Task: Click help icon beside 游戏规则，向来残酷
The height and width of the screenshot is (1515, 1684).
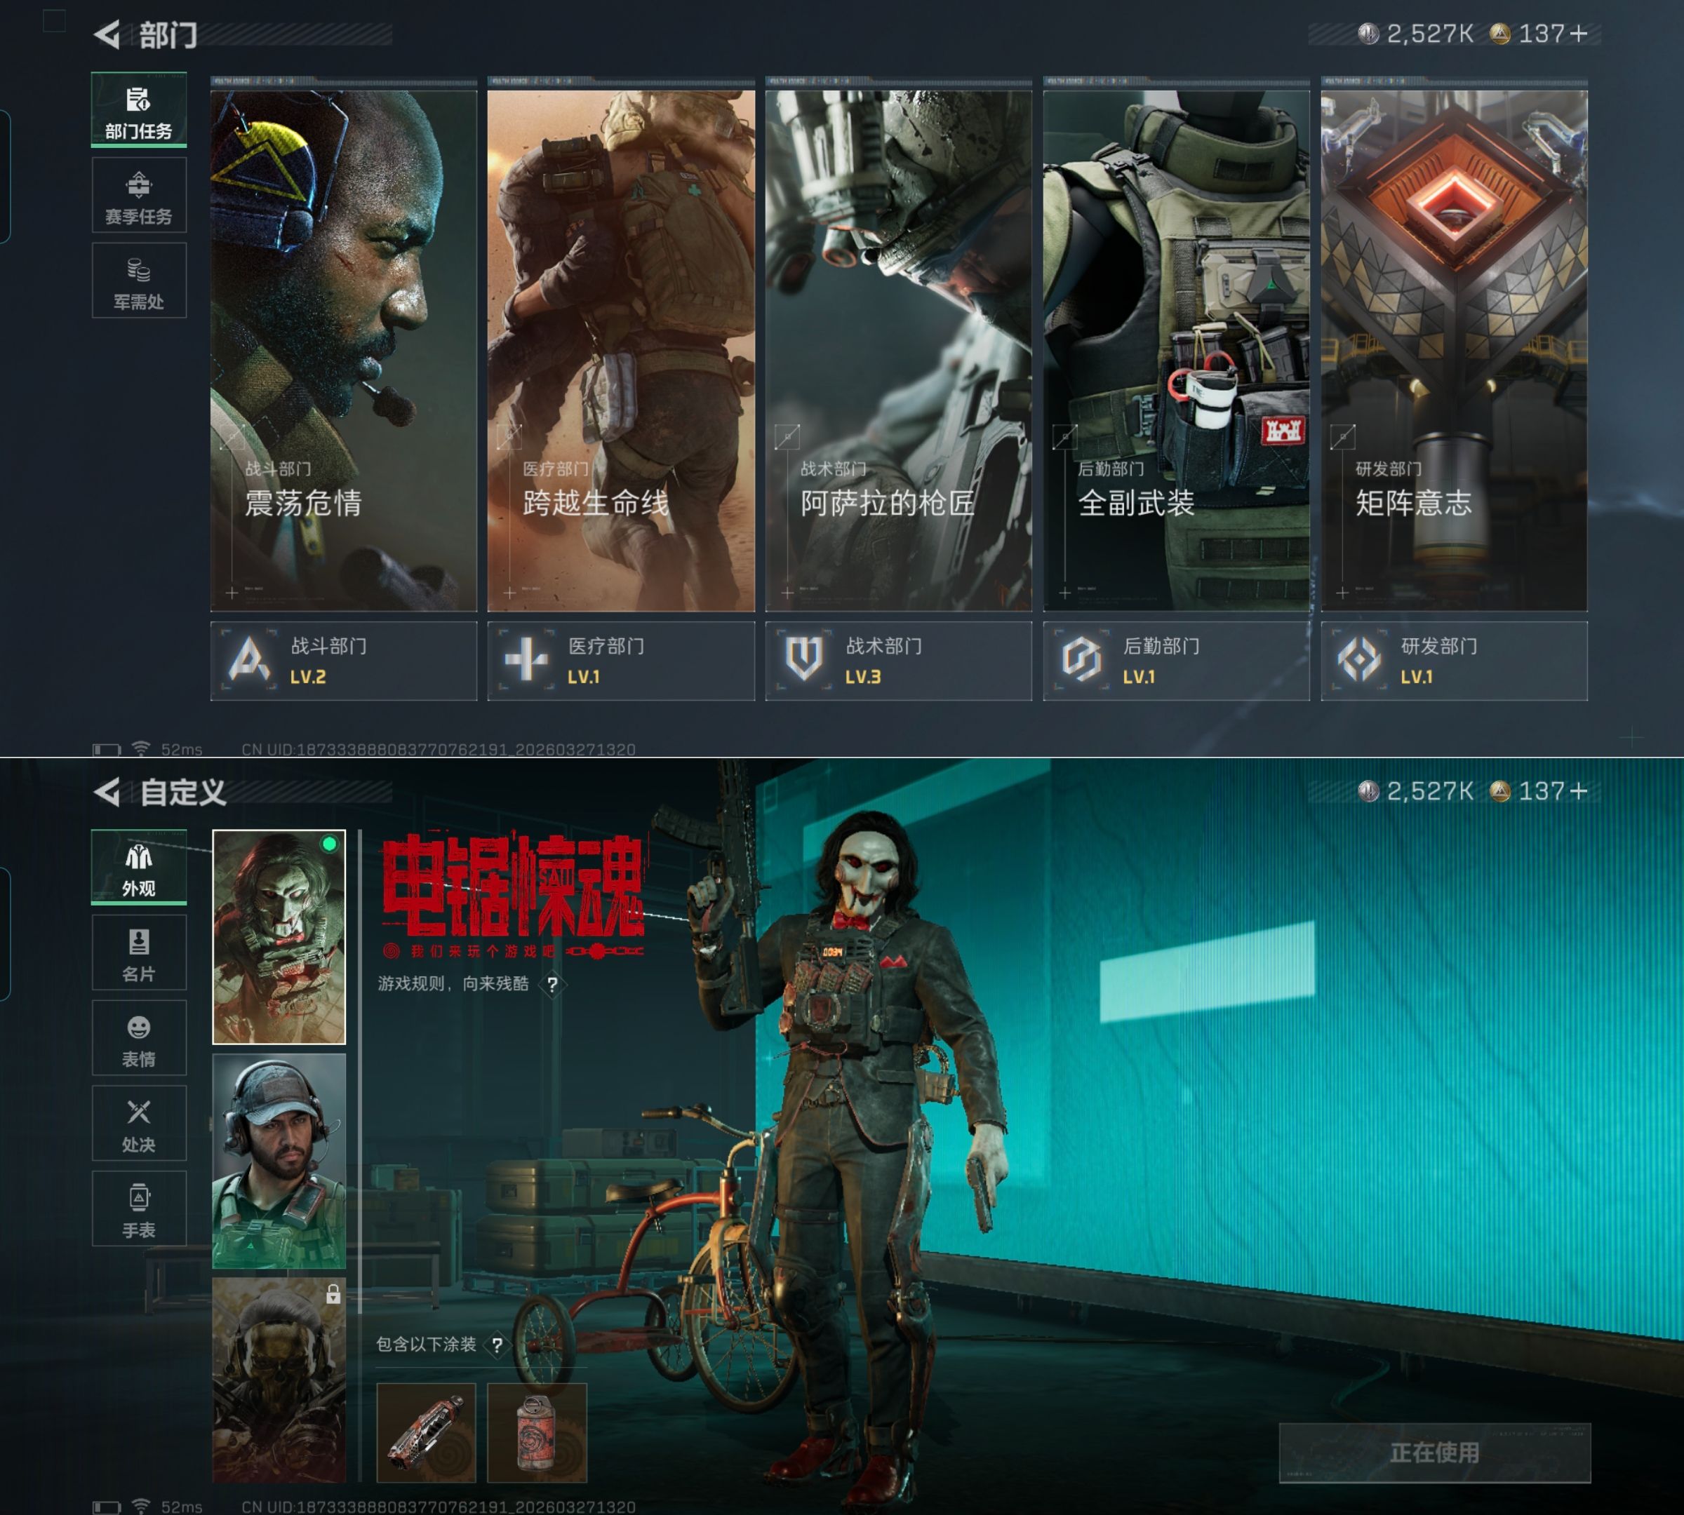Action: pos(552,985)
